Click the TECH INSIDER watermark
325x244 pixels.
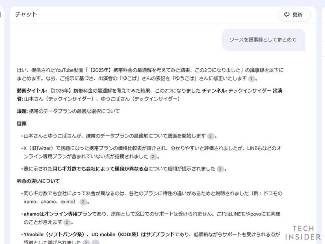tap(303, 233)
